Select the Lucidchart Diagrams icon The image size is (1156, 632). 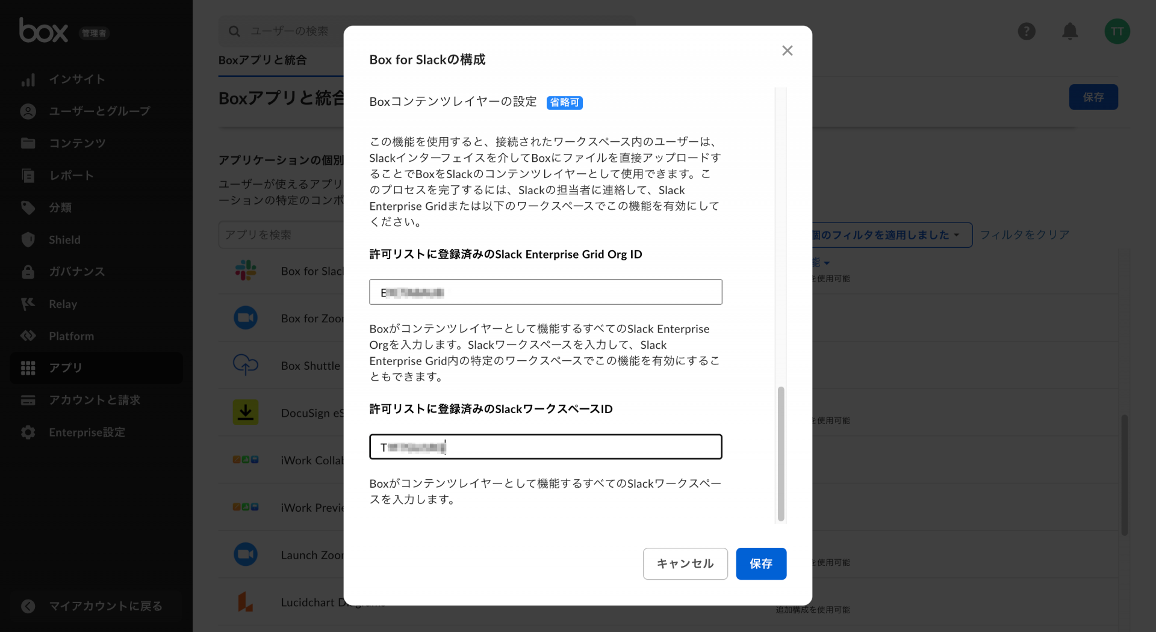246,601
